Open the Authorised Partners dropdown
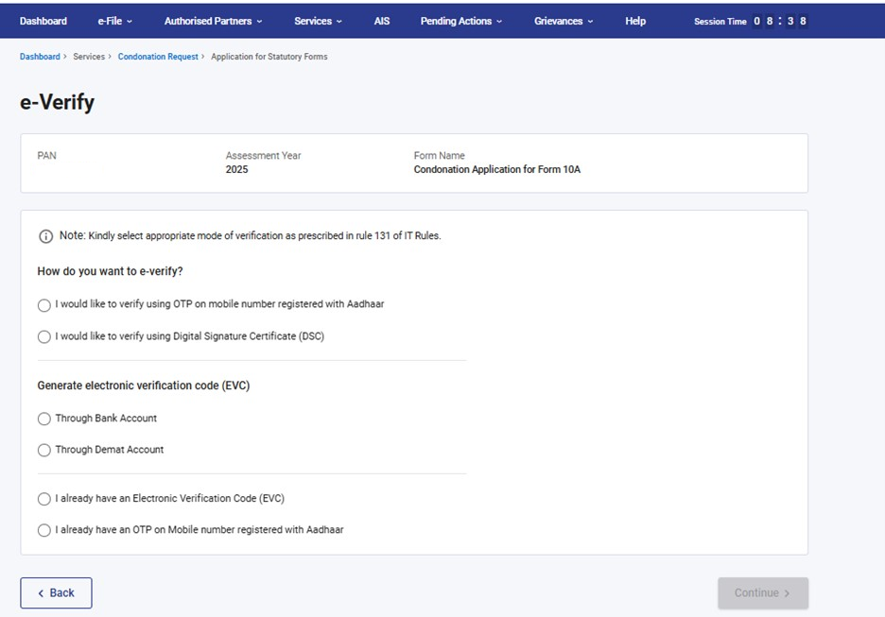 (213, 21)
